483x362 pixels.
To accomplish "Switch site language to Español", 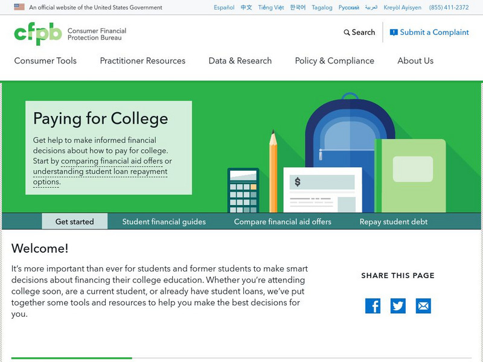I will click(x=223, y=8).
